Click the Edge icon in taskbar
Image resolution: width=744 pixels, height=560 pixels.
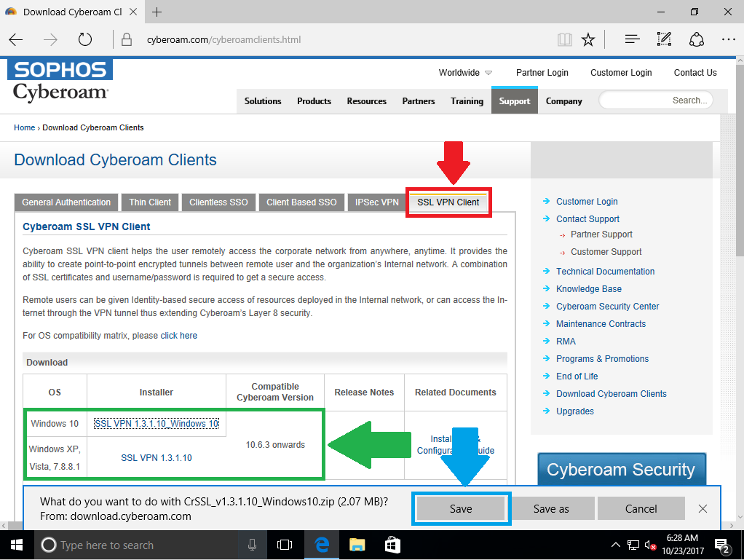click(x=322, y=545)
